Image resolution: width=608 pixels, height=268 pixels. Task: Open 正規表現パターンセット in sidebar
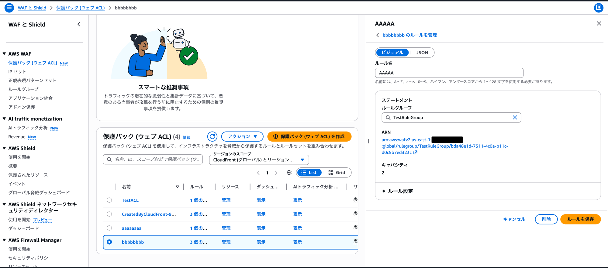(x=32, y=81)
